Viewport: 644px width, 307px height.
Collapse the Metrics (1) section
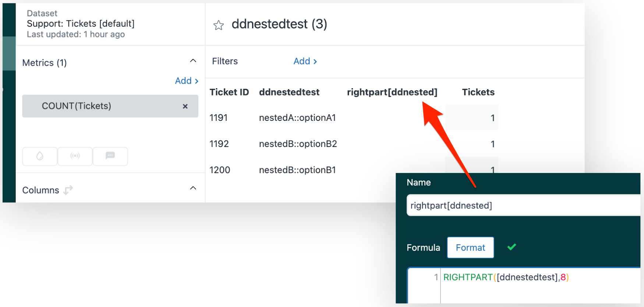tap(193, 61)
